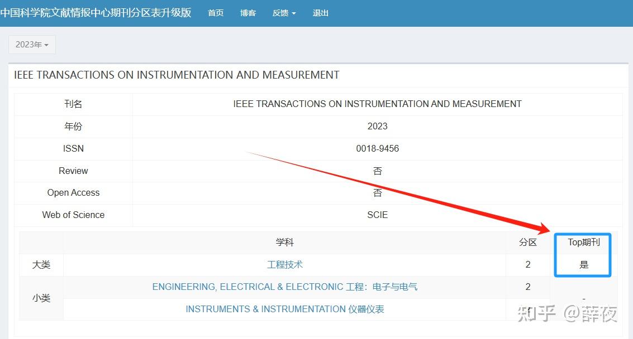Click 退出 to log out
Viewport: 633px width, 339px height.
click(x=321, y=13)
